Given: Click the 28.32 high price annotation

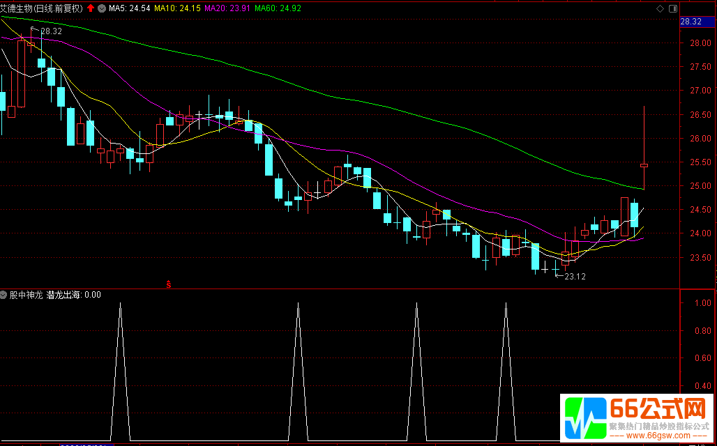Looking at the screenshot, I should 51,31.
